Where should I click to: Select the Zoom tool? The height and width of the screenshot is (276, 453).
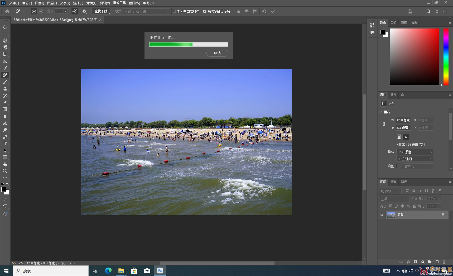tap(5, 171)
